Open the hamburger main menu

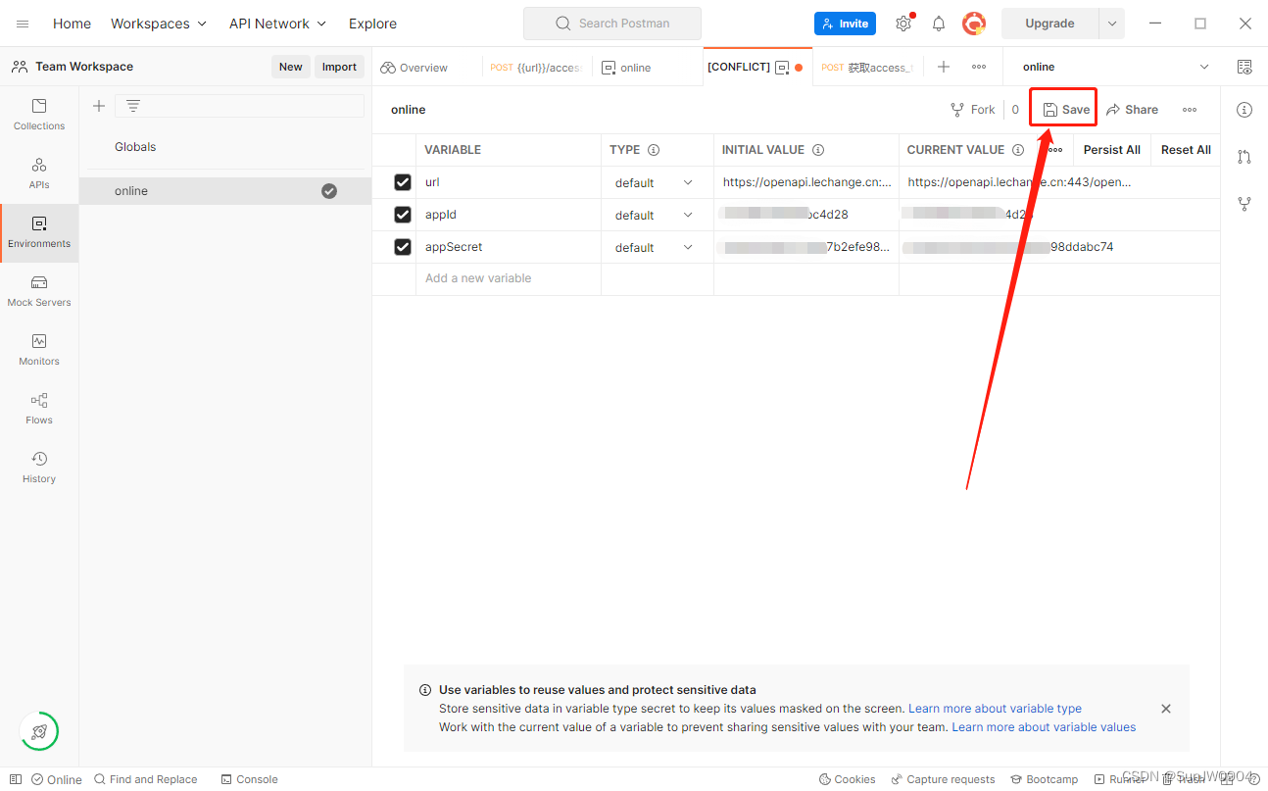[23, 24]
